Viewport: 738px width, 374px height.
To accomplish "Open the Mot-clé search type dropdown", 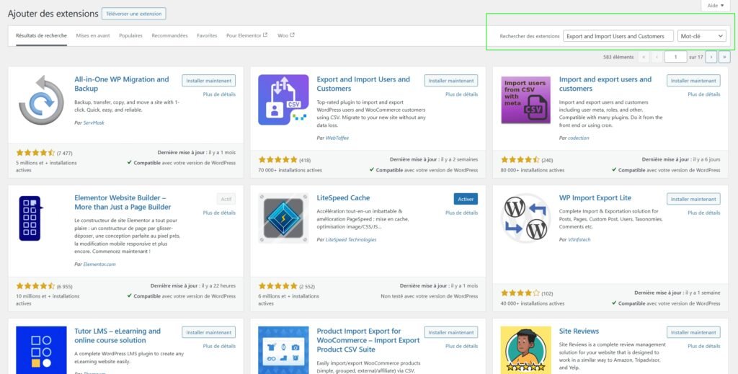I will (x=702, y=36).
